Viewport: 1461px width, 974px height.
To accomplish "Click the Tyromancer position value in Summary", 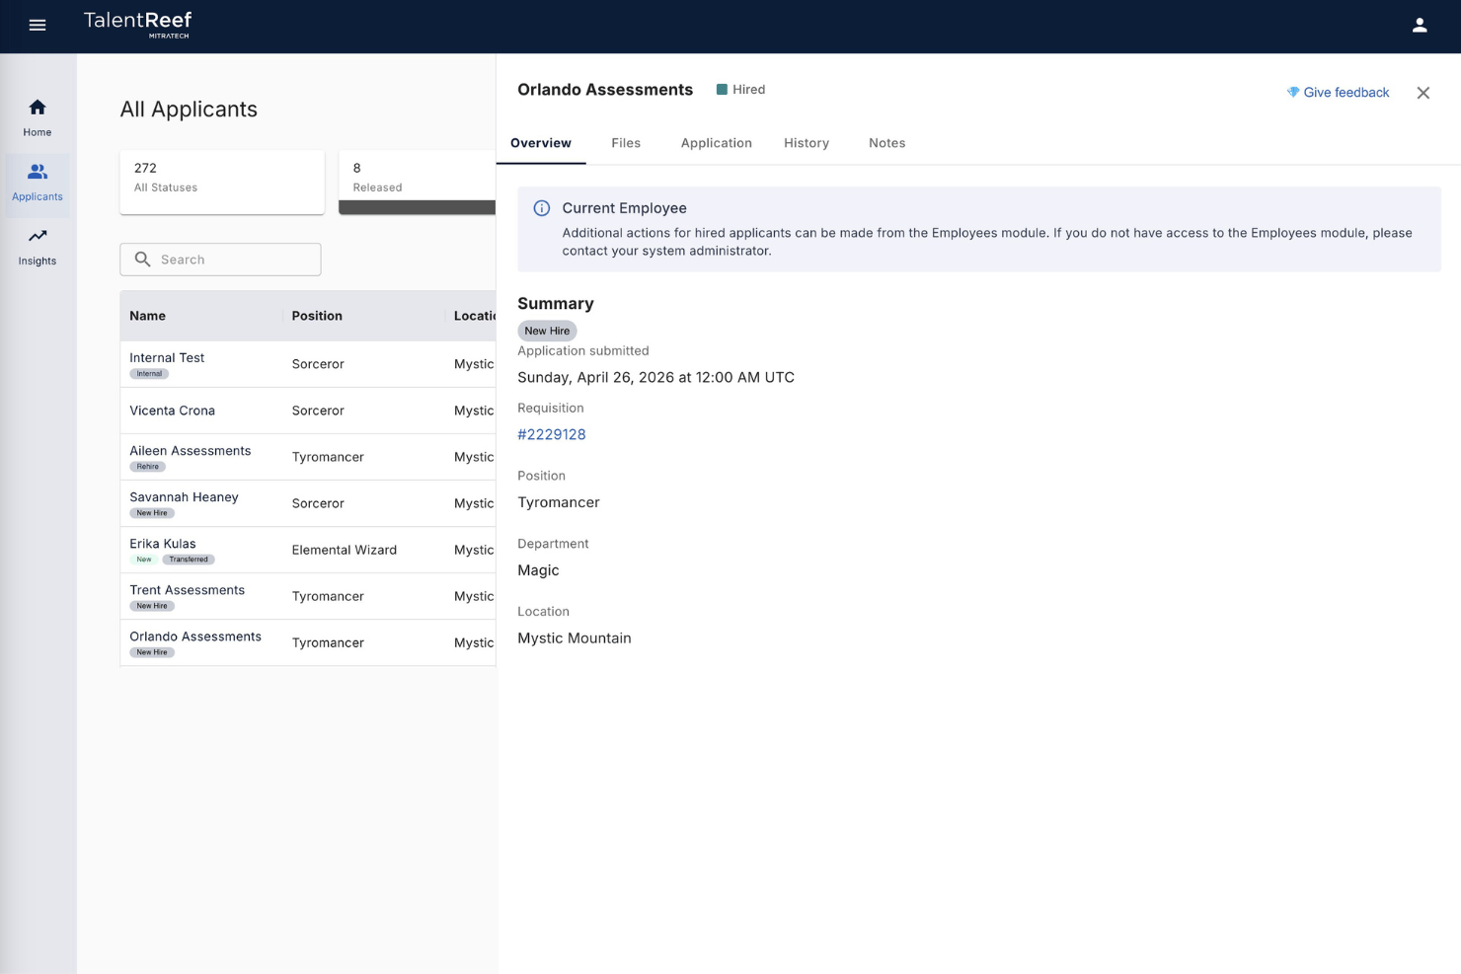I will [x=559, y=502].
